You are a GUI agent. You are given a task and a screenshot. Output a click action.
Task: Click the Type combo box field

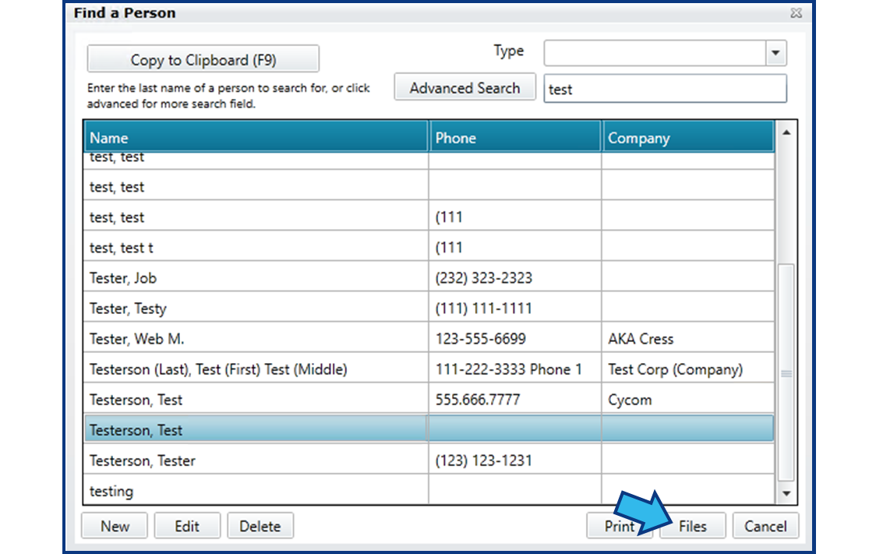coord(665,53)
